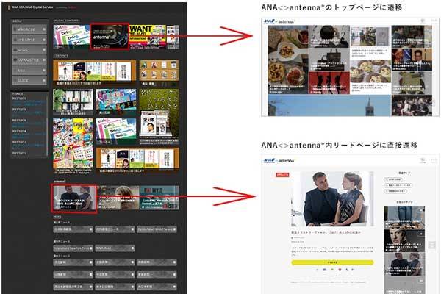The image size is (441, 294).
Task: Open the main article photo of man and woman
Action: point(332,198)
